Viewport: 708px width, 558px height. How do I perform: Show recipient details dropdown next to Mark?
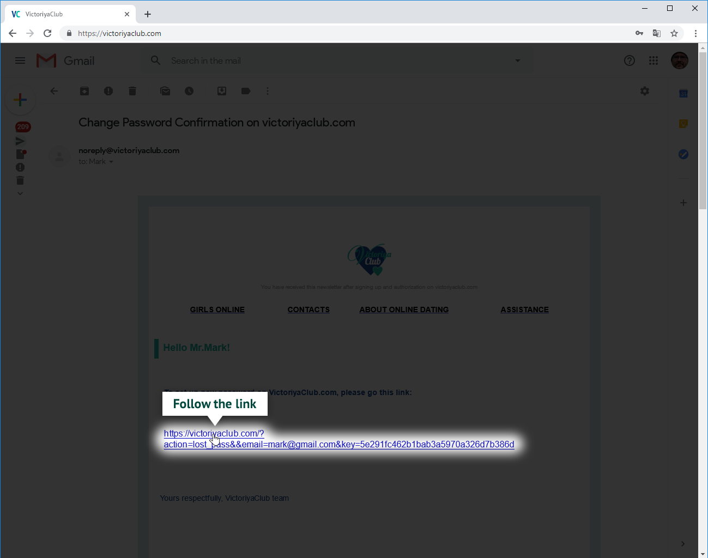tap(111, 162)
